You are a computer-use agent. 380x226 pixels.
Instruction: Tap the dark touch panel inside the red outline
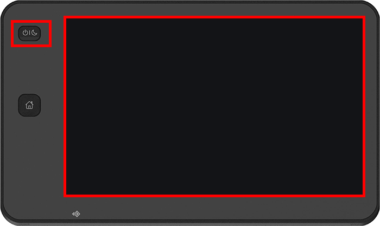(214, 106)
